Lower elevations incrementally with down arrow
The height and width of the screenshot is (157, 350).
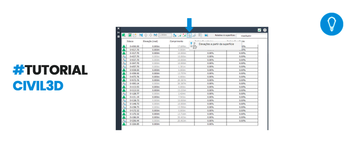(150, 35)
